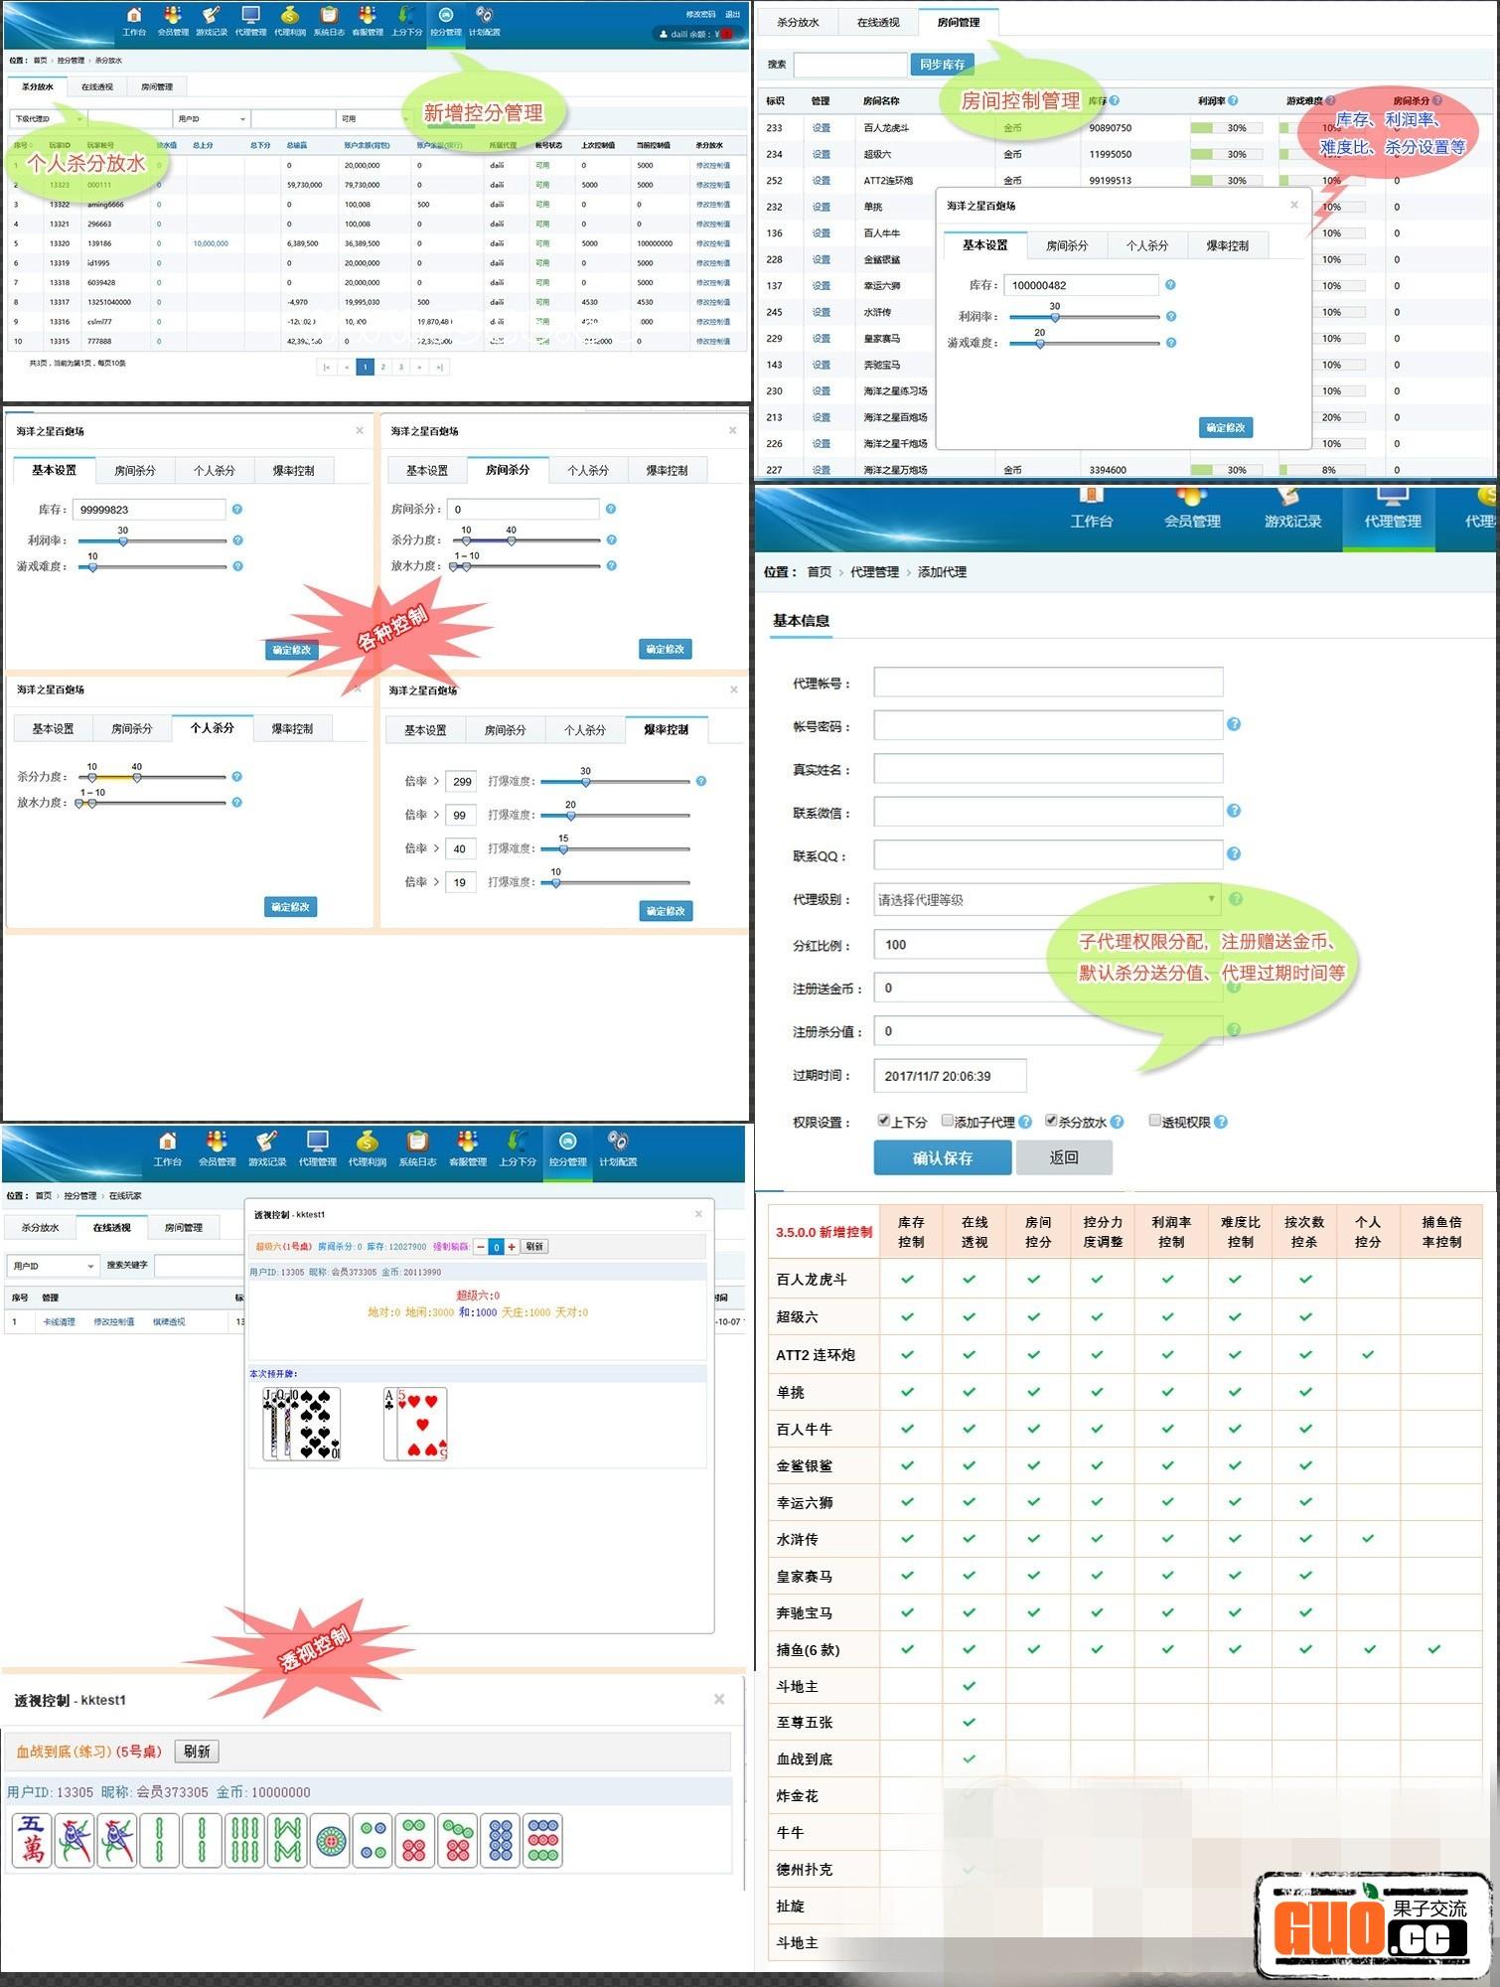Toggle the 透视权限 permission checkbox
The height and width of the screenshot is (1987, 1500).
[1154, 1121]
